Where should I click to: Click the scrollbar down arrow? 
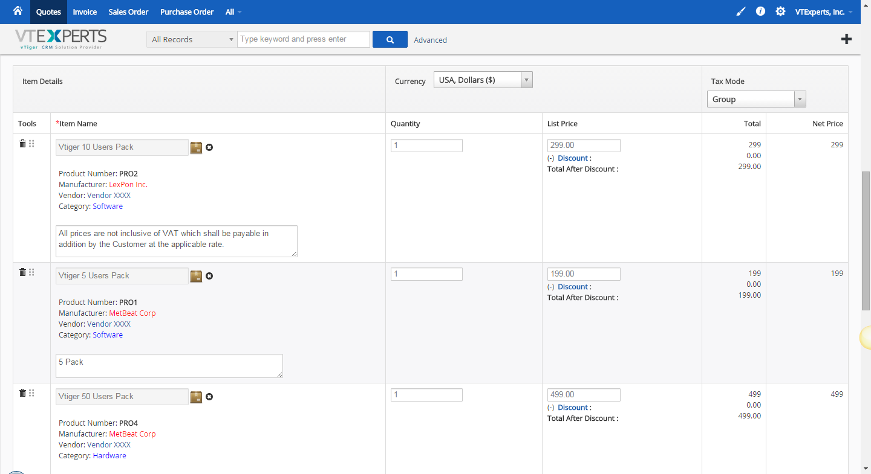point(866,469)
